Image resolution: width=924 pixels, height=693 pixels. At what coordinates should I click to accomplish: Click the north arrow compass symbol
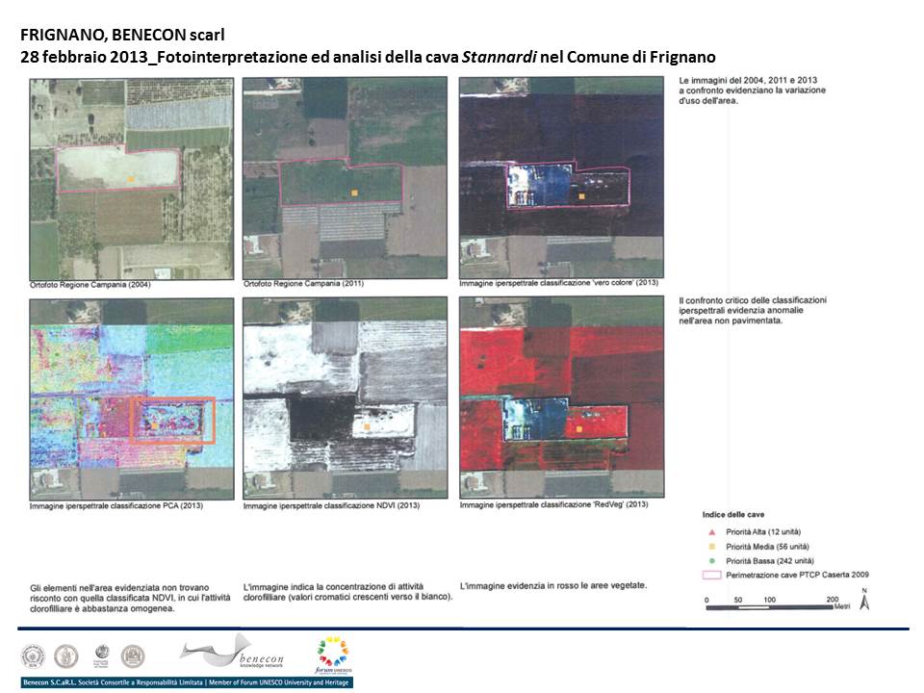(x=864, y=600)
